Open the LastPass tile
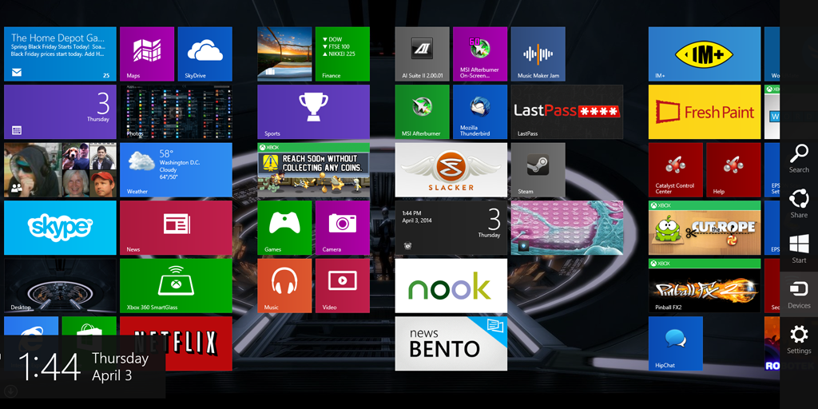The height and width of the screenshot is (409, 818). [567, 112]
